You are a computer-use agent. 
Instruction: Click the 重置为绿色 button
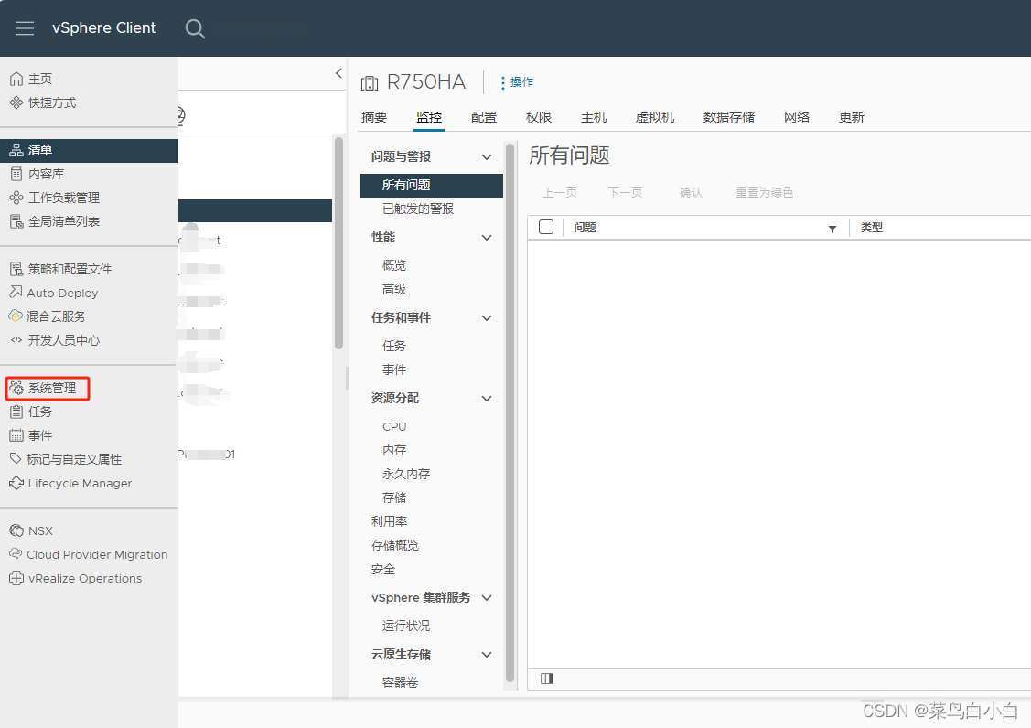pyautogui.click(x=764, y=193)
